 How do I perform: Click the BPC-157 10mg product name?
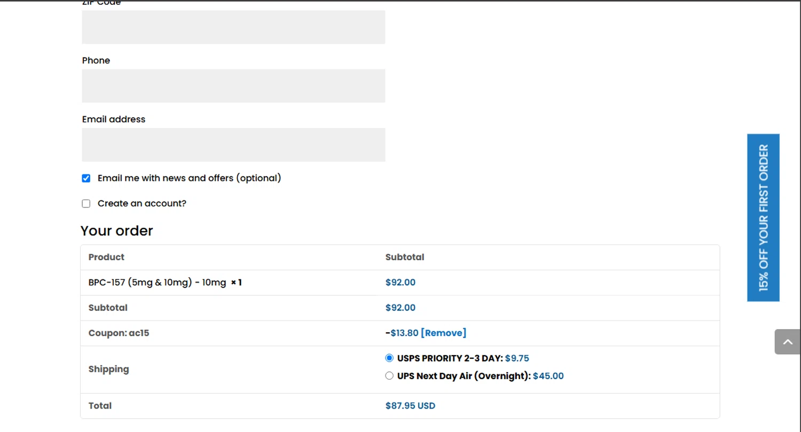pos(158,283)
